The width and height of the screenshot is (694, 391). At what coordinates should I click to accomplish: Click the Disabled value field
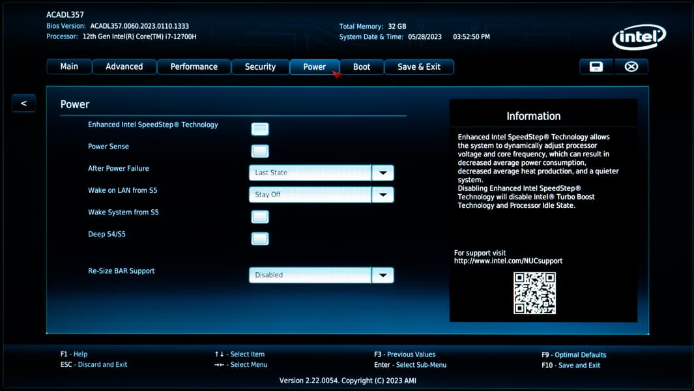pos(310,275)
